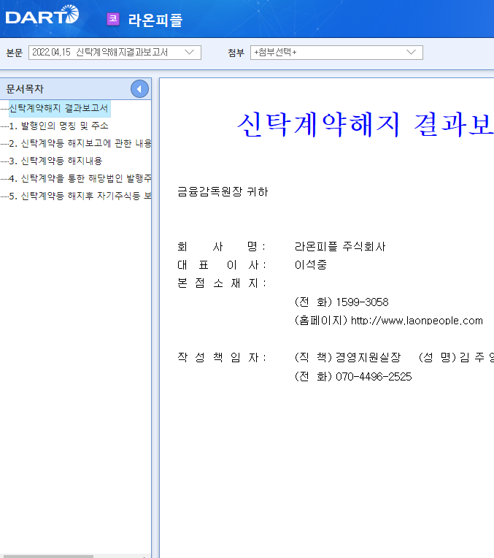
Task: Open section 1. 발행인의 명칭 및 주소
Action: pos(58,126)
